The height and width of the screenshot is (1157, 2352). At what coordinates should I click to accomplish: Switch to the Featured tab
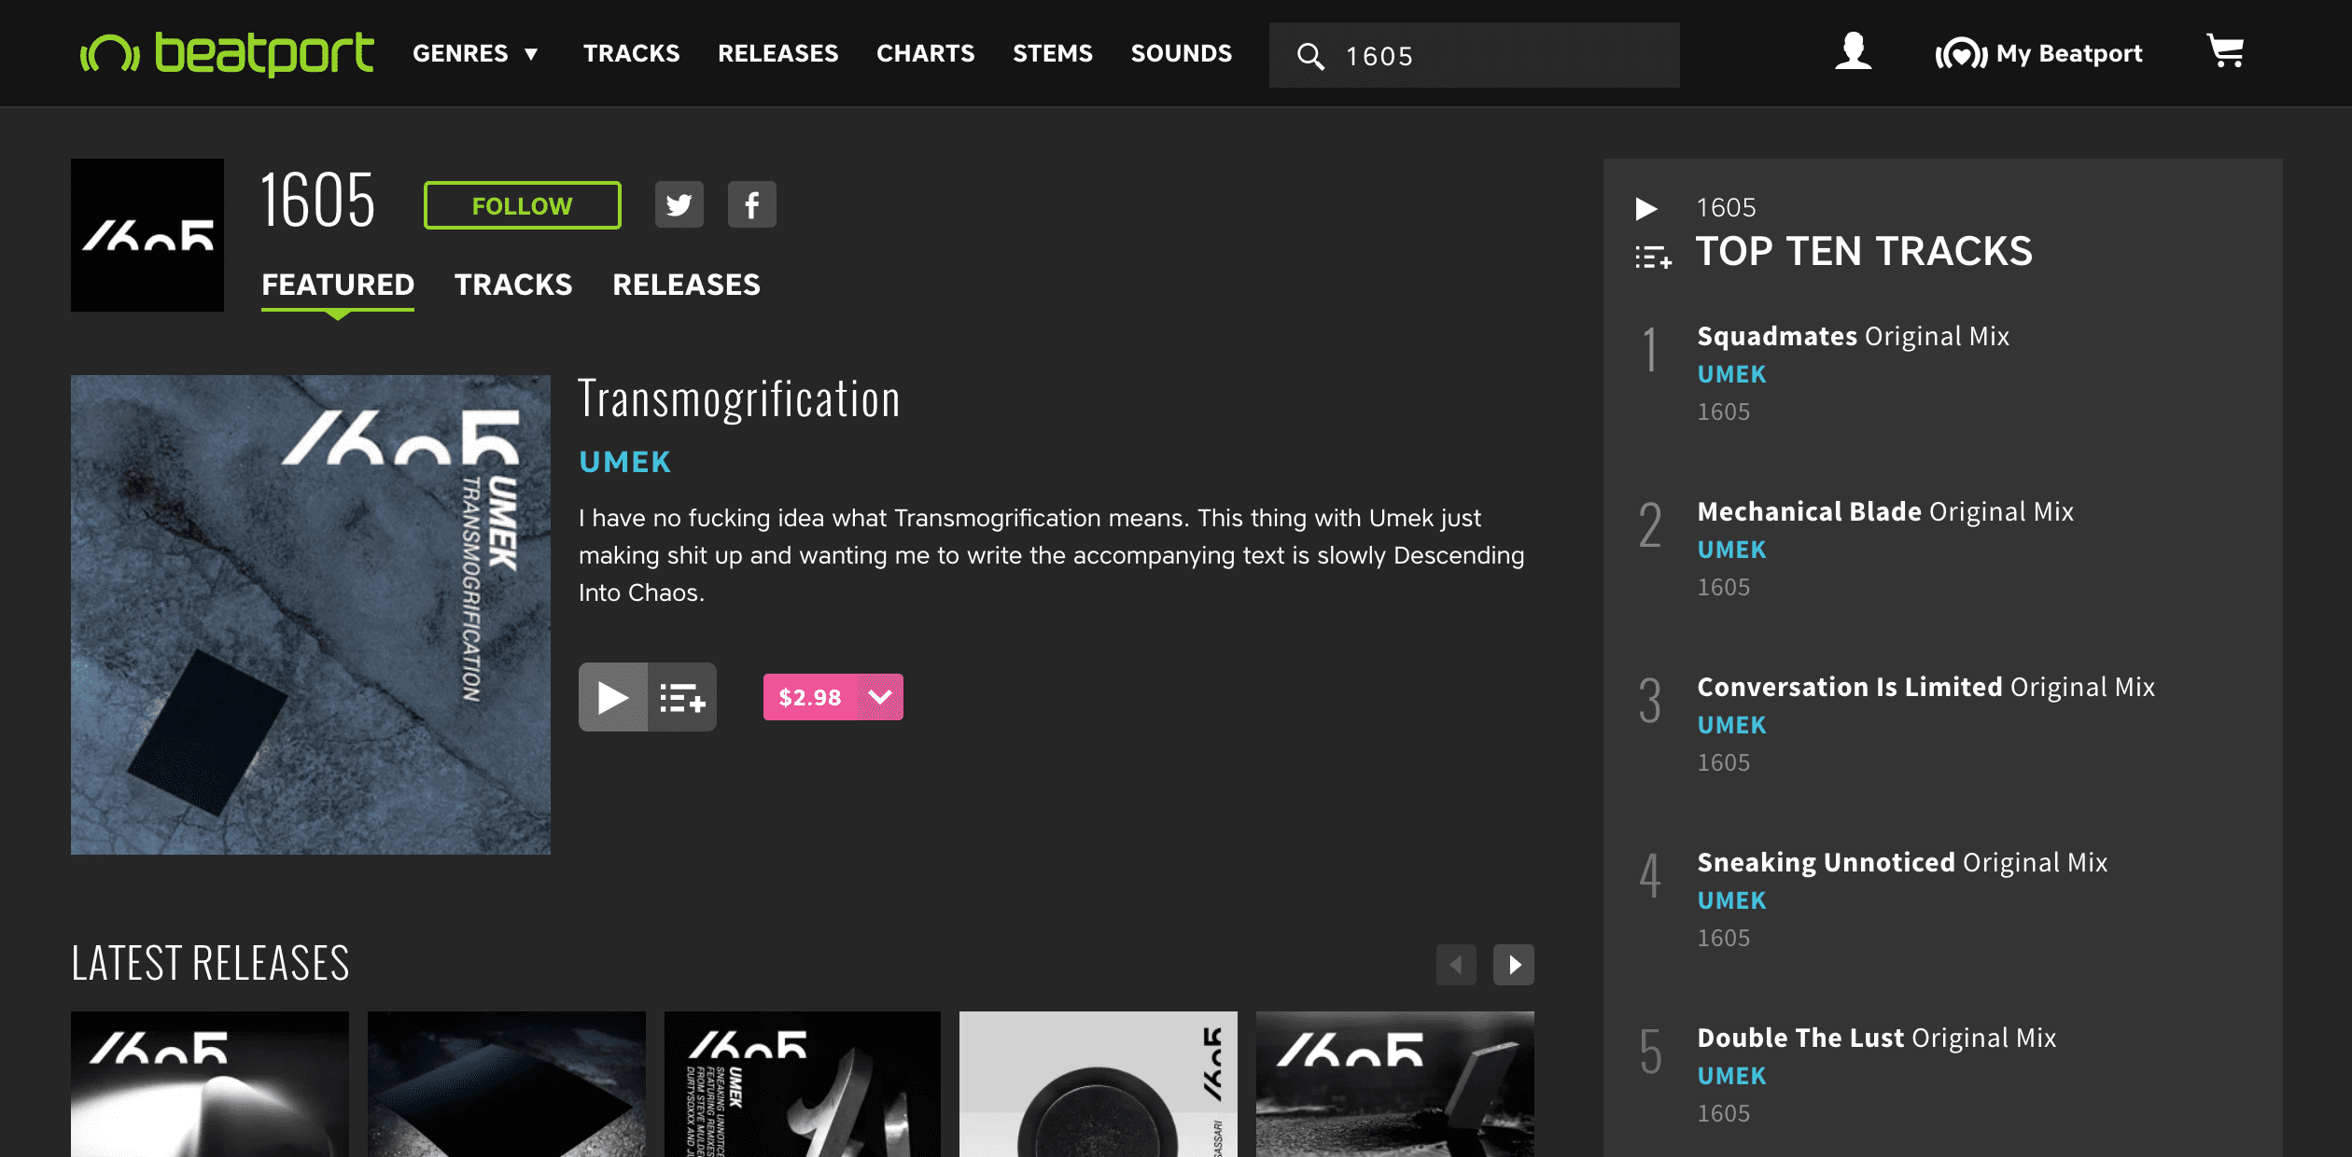click(x=338, y=285)
